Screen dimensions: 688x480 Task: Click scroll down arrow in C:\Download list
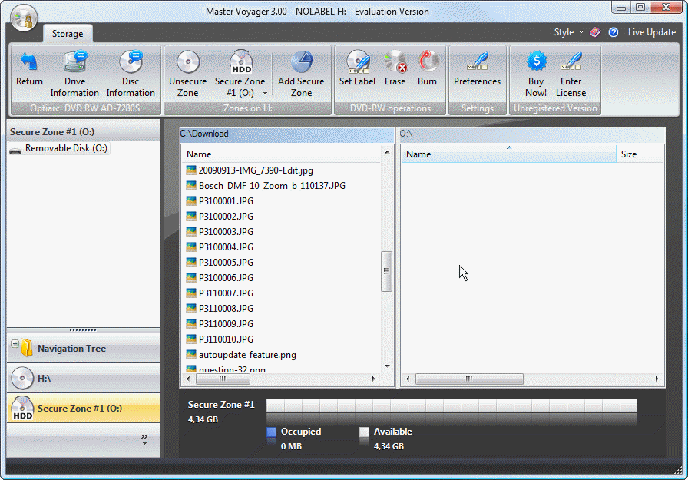387,366
